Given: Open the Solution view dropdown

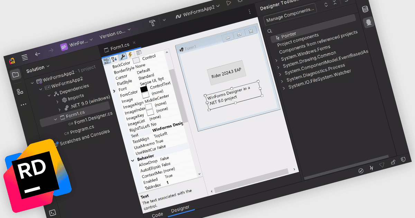Looking at the screenshot, I should click(x=38, y=69).
